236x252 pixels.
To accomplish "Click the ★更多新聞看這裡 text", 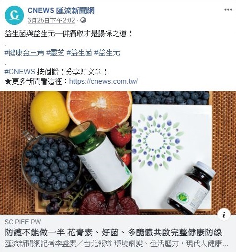I will click(x=33, y=81).
